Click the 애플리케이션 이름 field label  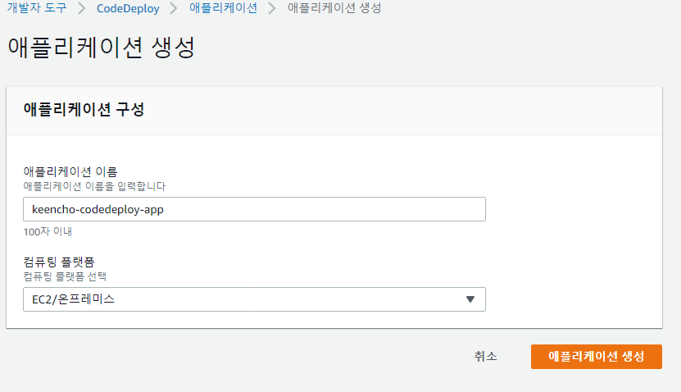pos(71,171)
